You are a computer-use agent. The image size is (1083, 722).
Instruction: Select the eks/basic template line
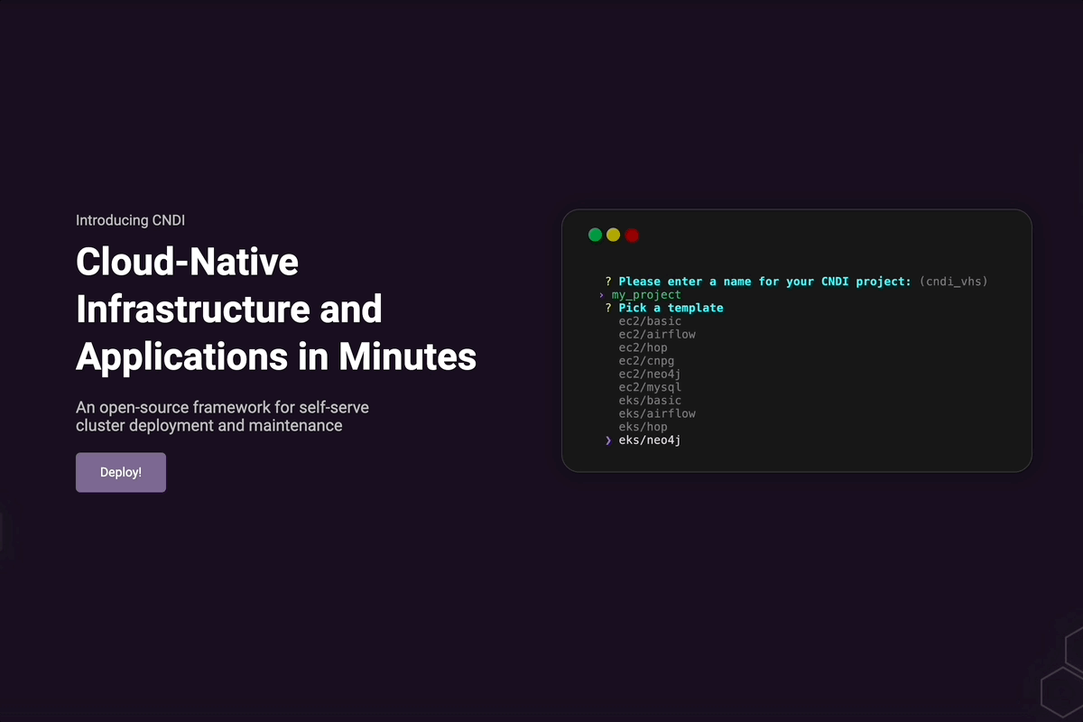pyautogui.click(x=650, y=401)
